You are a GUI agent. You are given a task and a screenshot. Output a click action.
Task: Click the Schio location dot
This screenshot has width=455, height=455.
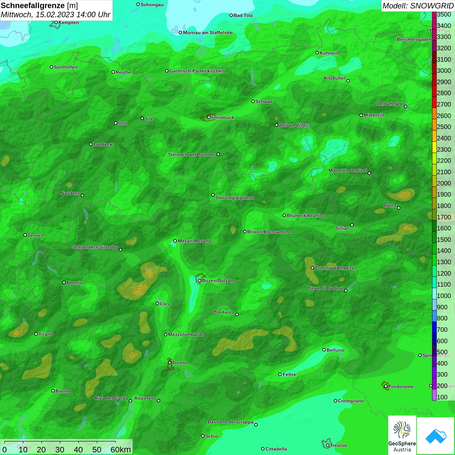[203, 436]
